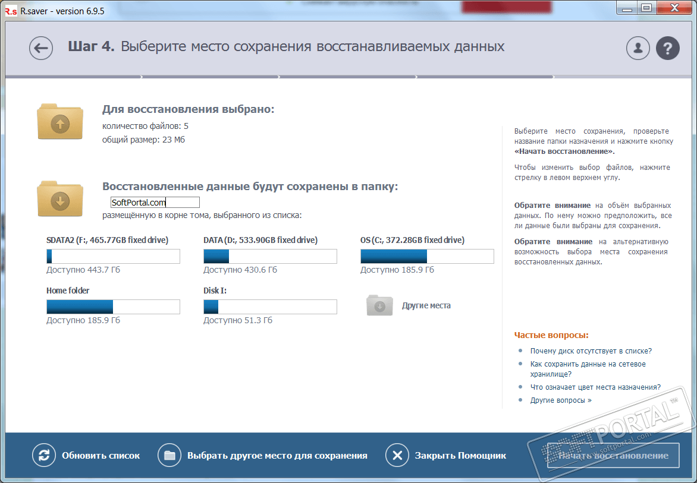Click the OS C: usage bar
Screen dimensions: 697x483
[x=427, y=256]
